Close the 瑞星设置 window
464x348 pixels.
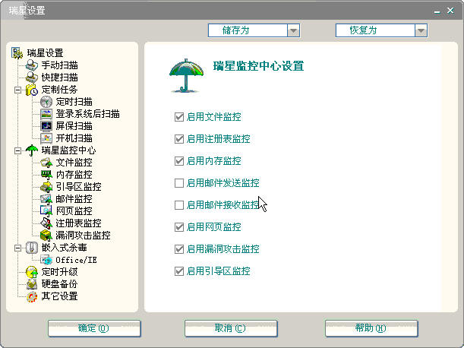[x=450, y=11]
